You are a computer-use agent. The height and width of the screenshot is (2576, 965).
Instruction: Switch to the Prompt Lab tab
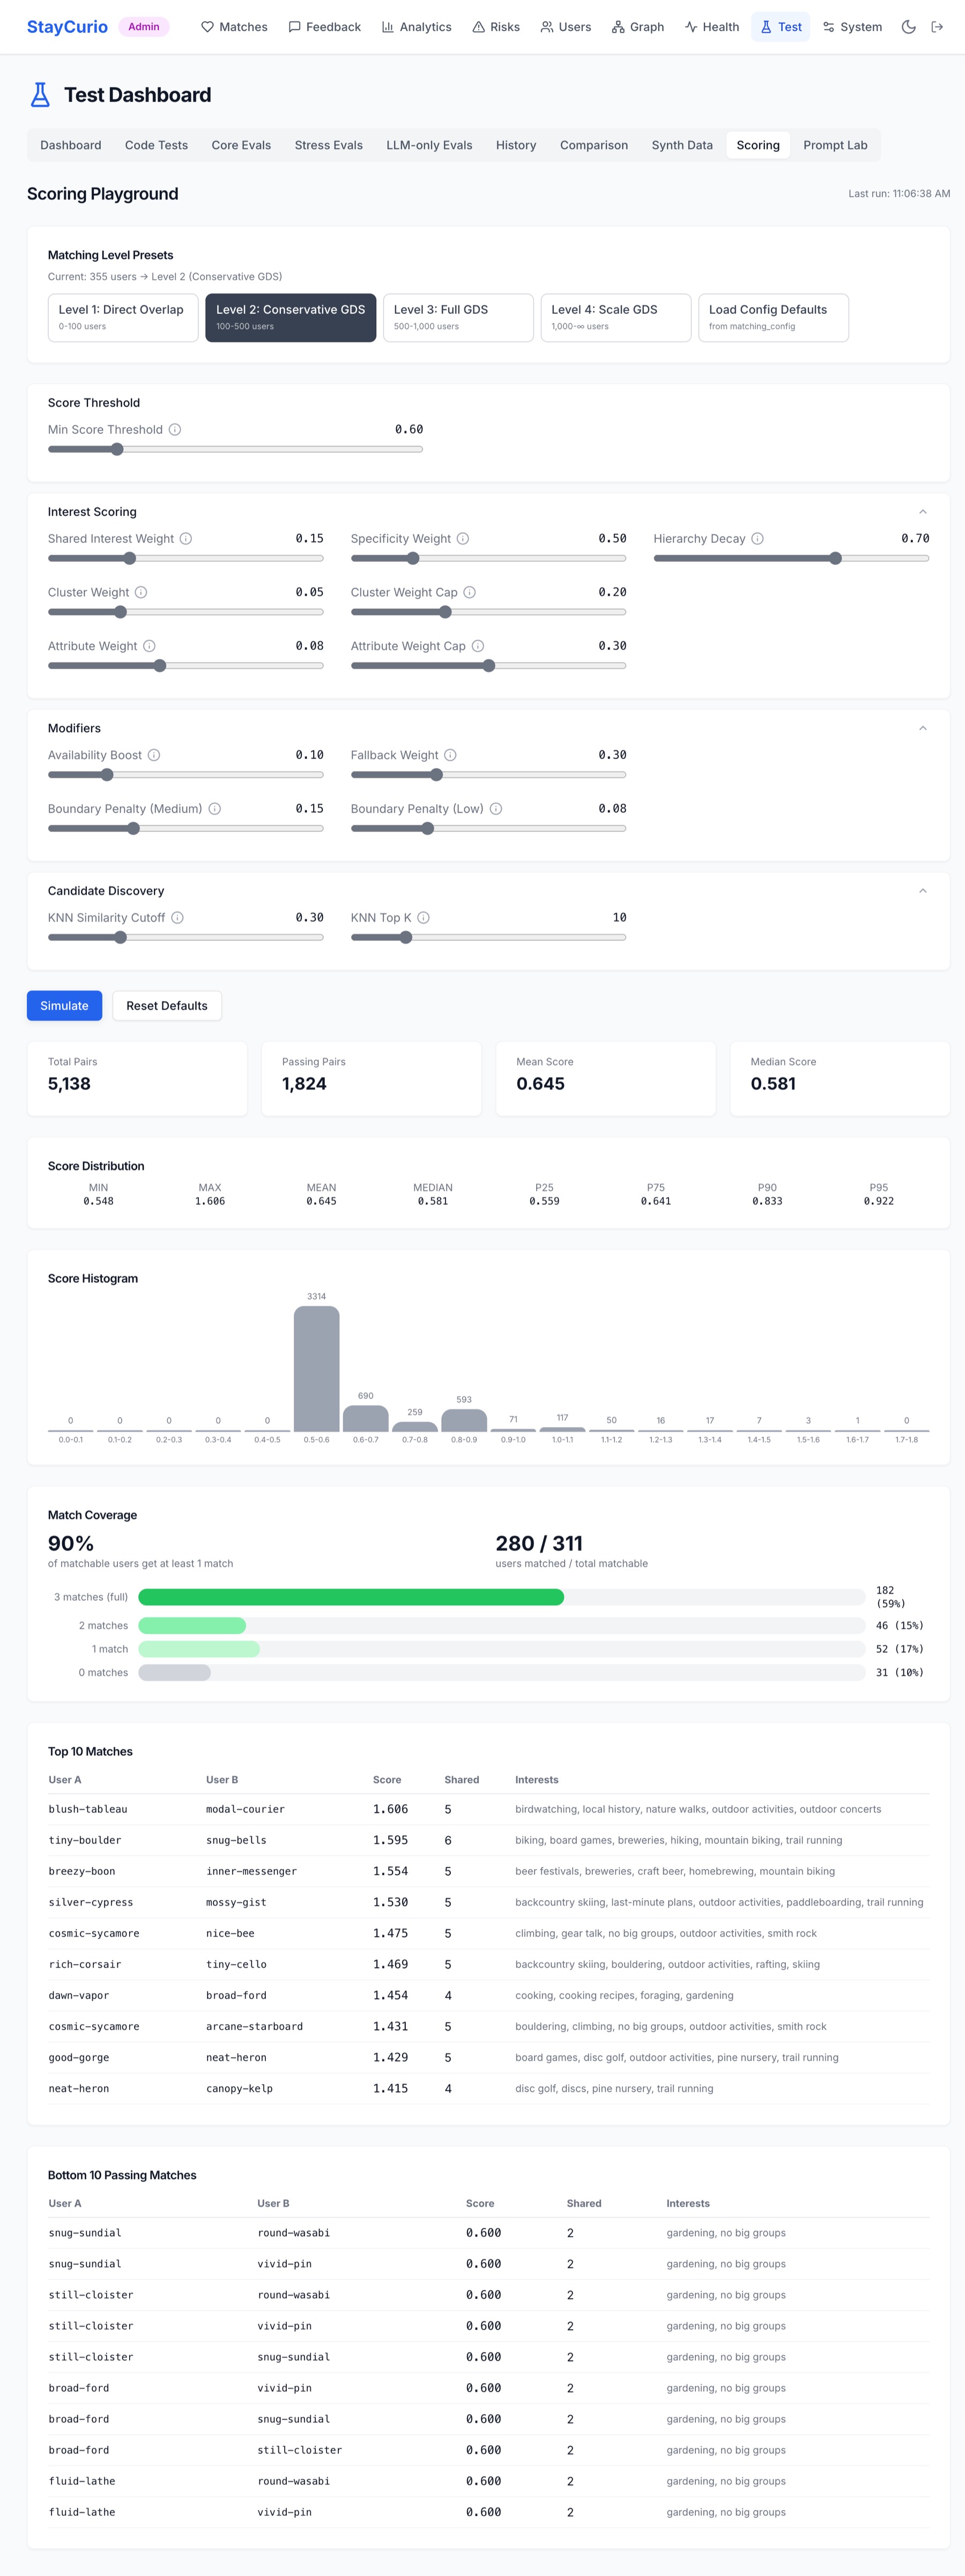tap(835, 145)
